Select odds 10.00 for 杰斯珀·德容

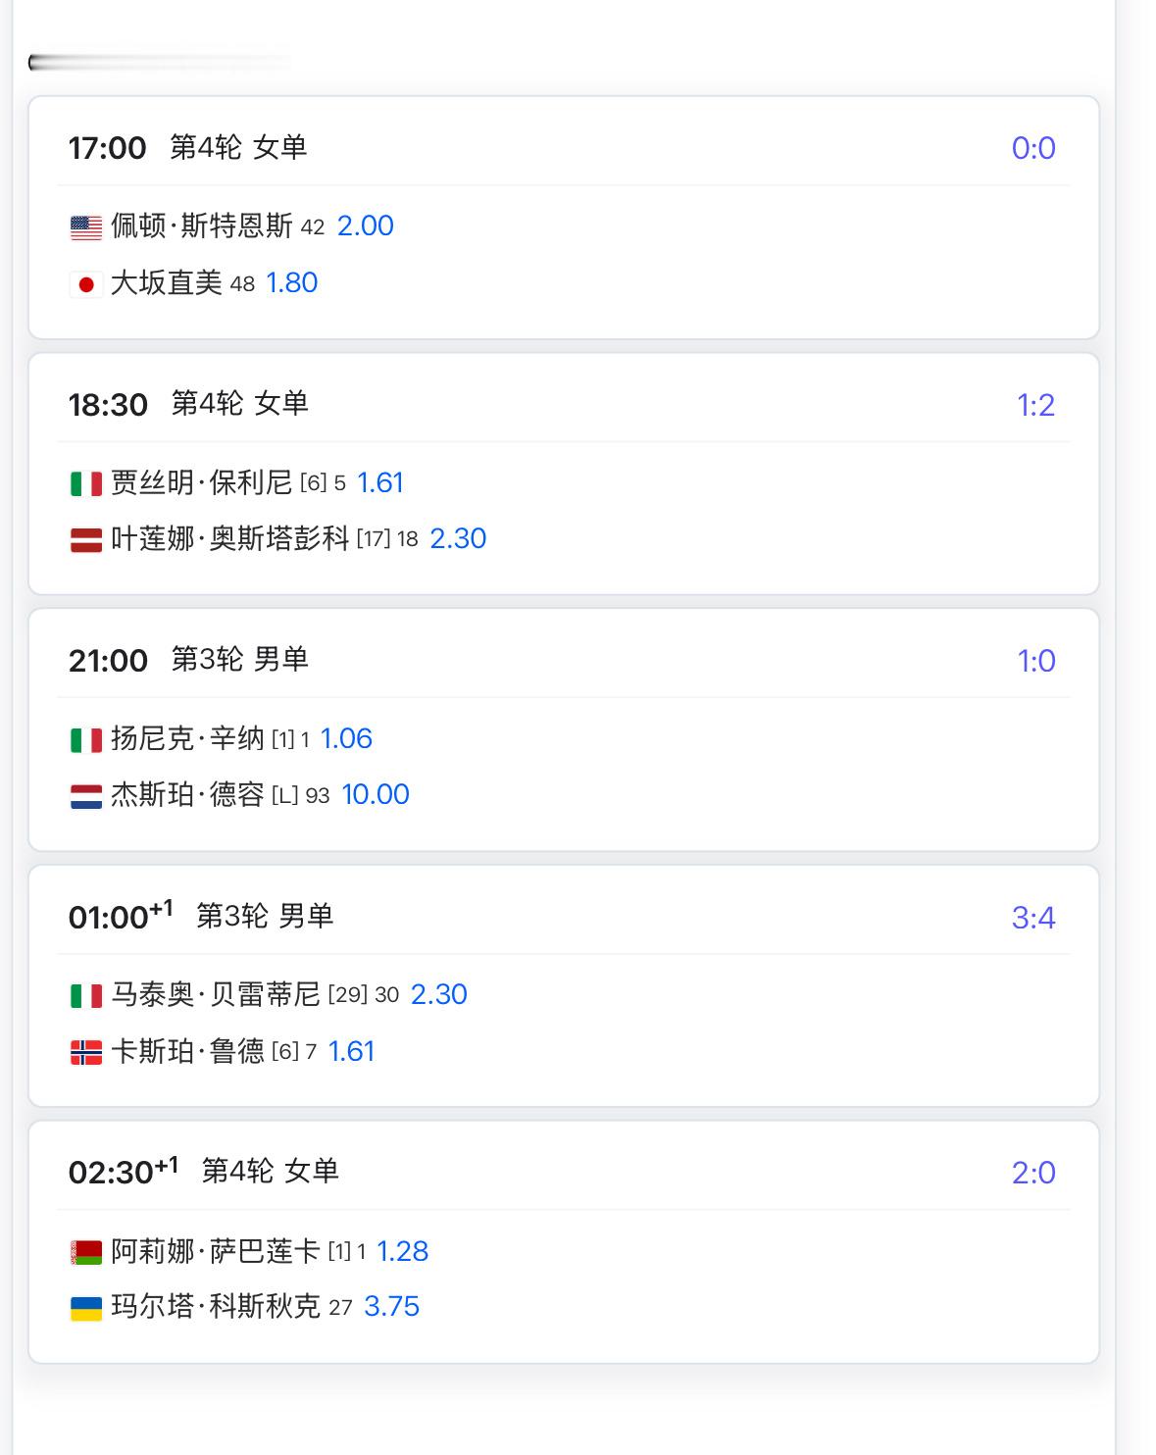point(375,795)
